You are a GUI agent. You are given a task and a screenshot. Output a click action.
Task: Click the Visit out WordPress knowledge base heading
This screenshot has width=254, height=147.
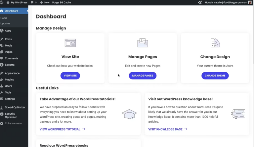tap(181, 99)
